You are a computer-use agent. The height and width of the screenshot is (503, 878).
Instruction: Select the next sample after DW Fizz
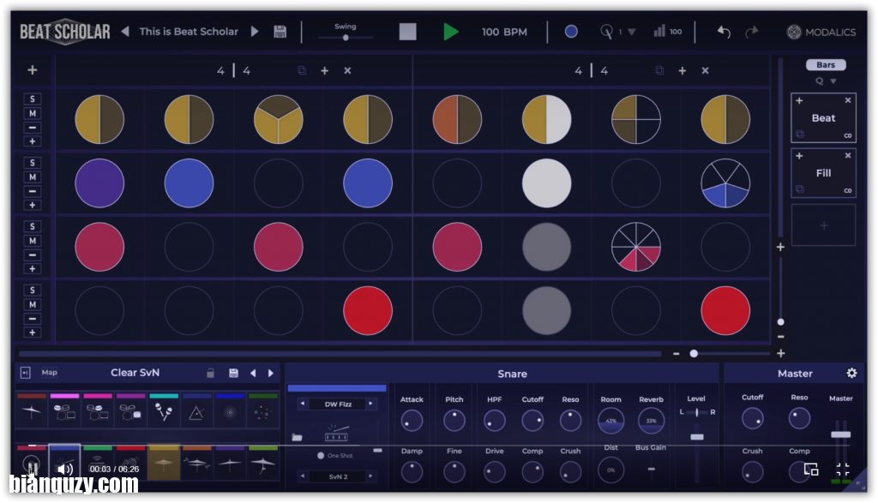[x=370, y=404]
